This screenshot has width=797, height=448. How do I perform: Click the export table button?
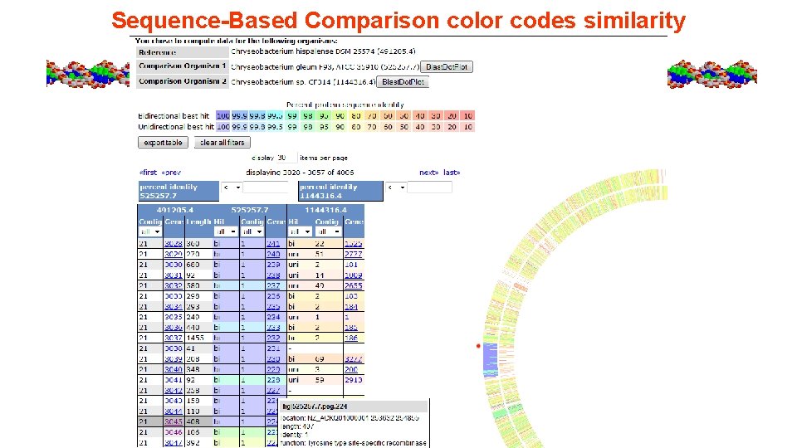pos(163,142)
